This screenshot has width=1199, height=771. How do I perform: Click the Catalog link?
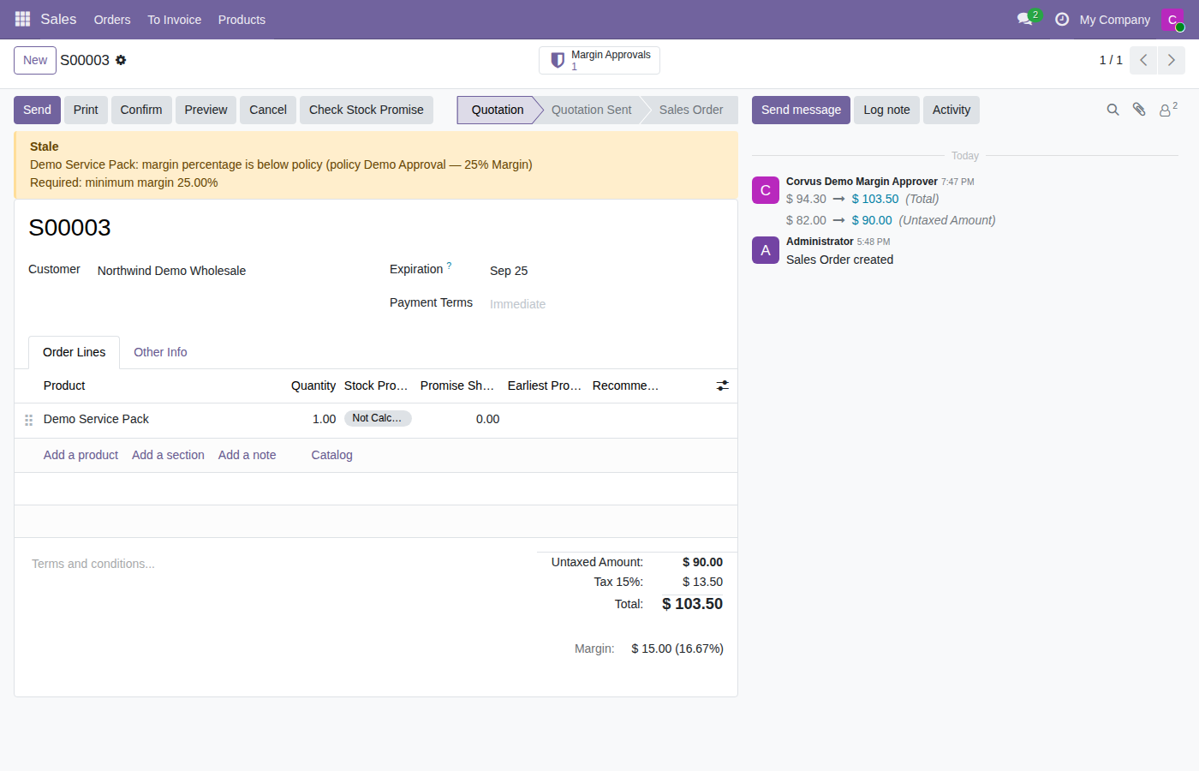coord(331,455)
